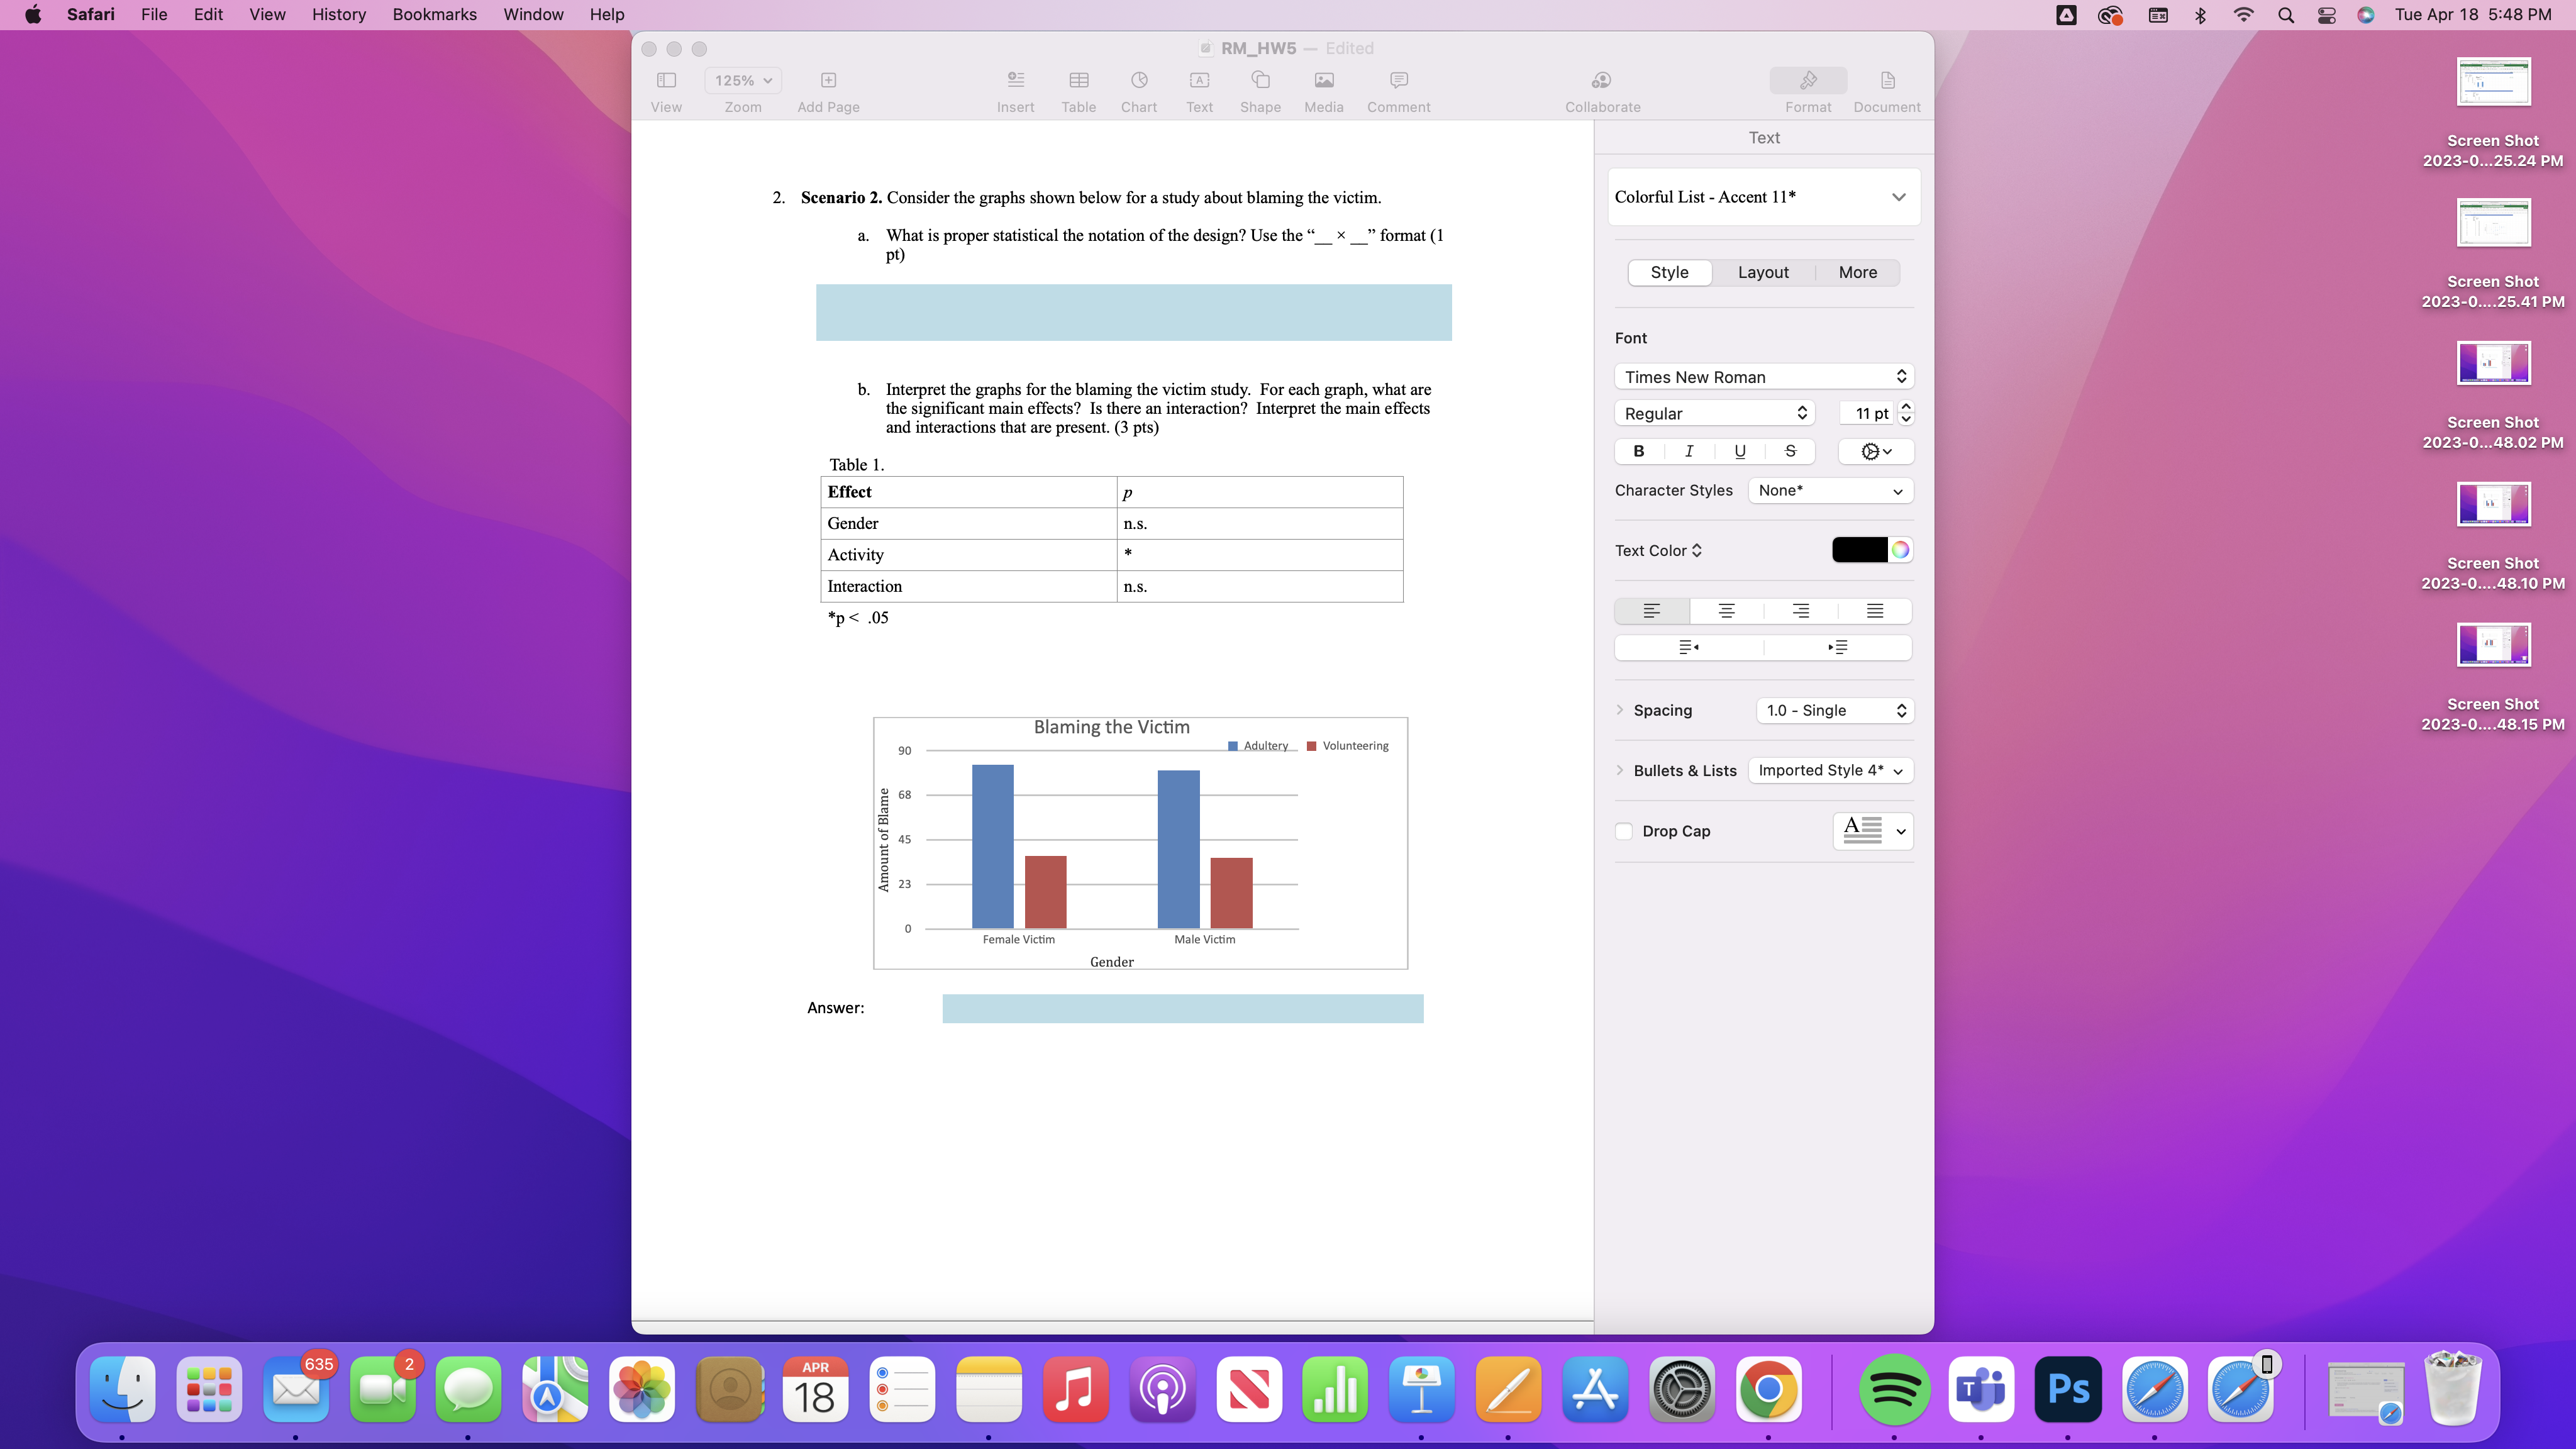The width and height of the screenshot is (2576, 1449).
Task: Open the Chart insertion tool
Action: 1138,88
